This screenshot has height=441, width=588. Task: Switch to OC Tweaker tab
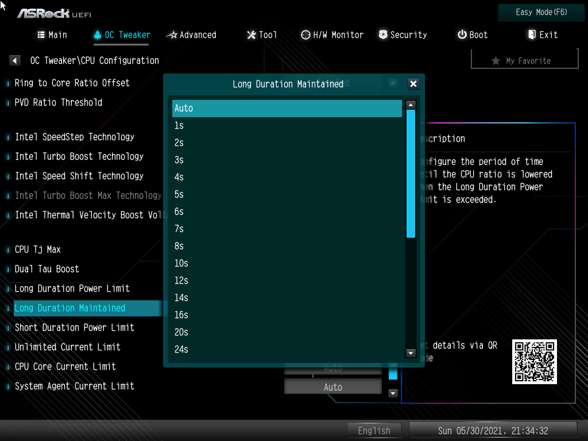click(122, 35)
